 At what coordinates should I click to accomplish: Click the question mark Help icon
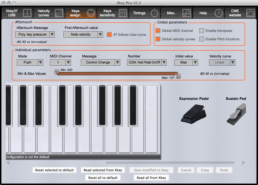[x=218, y=13]
